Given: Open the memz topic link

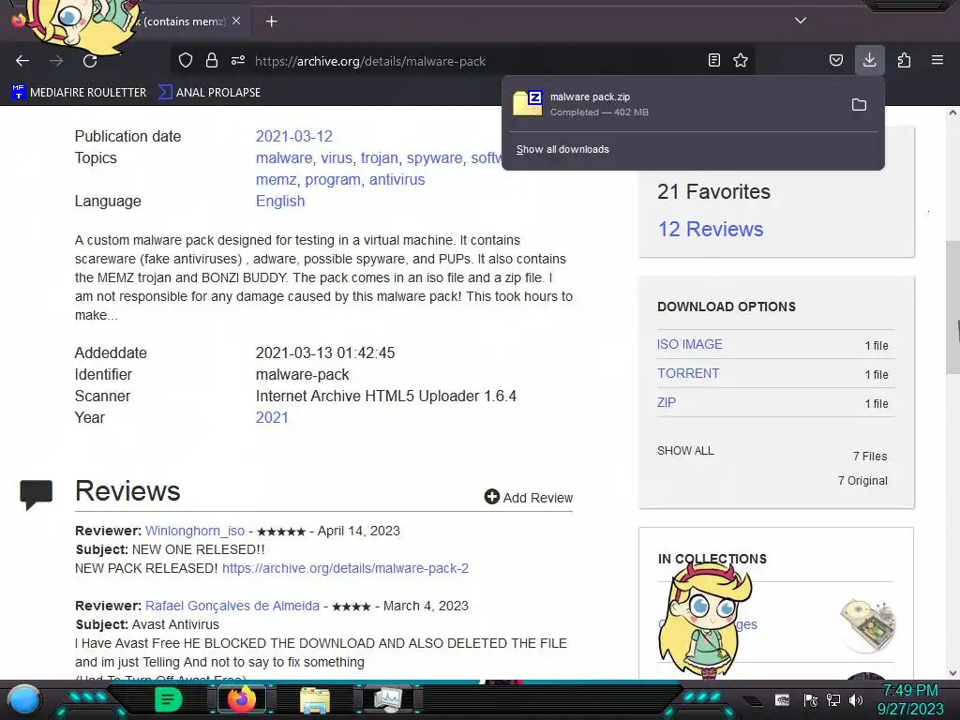Looking at the screenshot, I should pos(277,179).
